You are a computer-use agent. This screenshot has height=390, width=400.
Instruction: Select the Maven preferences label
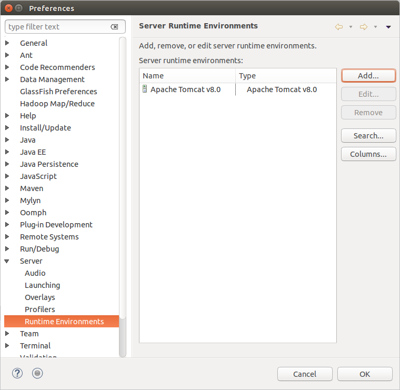32,188
